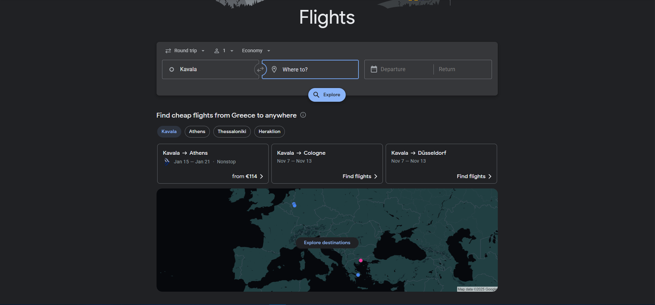Click the Kavala origin input field
The image size is (655, 305).
point(210,70)
